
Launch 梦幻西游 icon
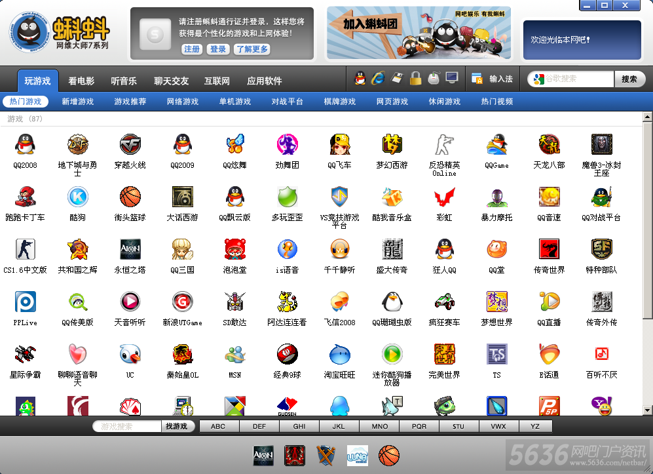point(392,145)
